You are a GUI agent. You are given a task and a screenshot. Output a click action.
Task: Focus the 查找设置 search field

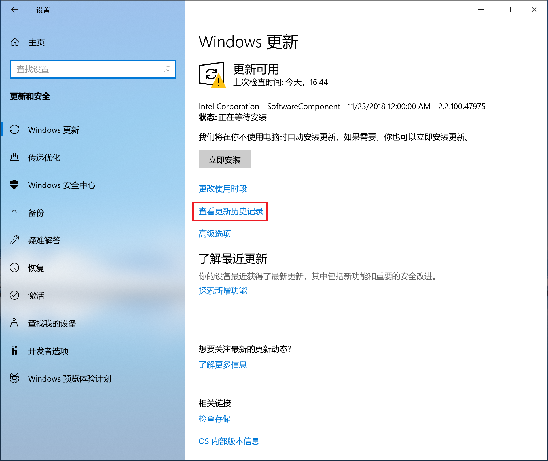pyautogui.click(x=89, y=69)
